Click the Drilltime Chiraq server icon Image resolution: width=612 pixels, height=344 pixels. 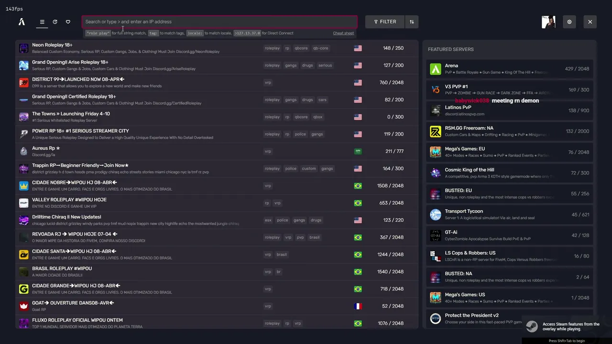click(x=23, y=220)
